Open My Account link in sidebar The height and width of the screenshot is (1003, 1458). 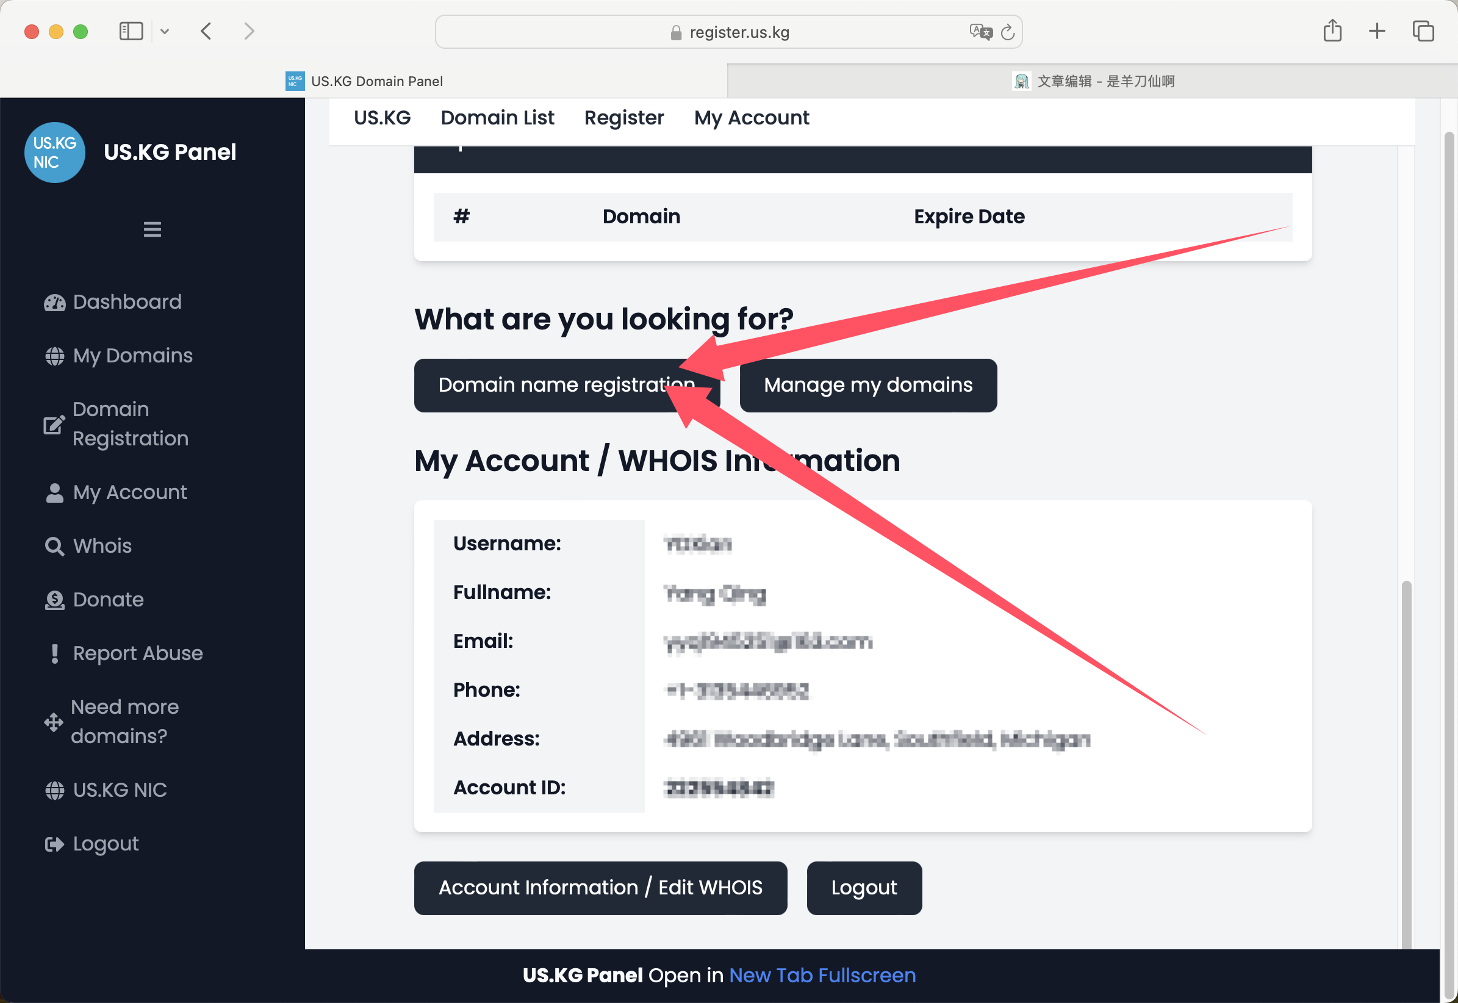tap(129, 493)
